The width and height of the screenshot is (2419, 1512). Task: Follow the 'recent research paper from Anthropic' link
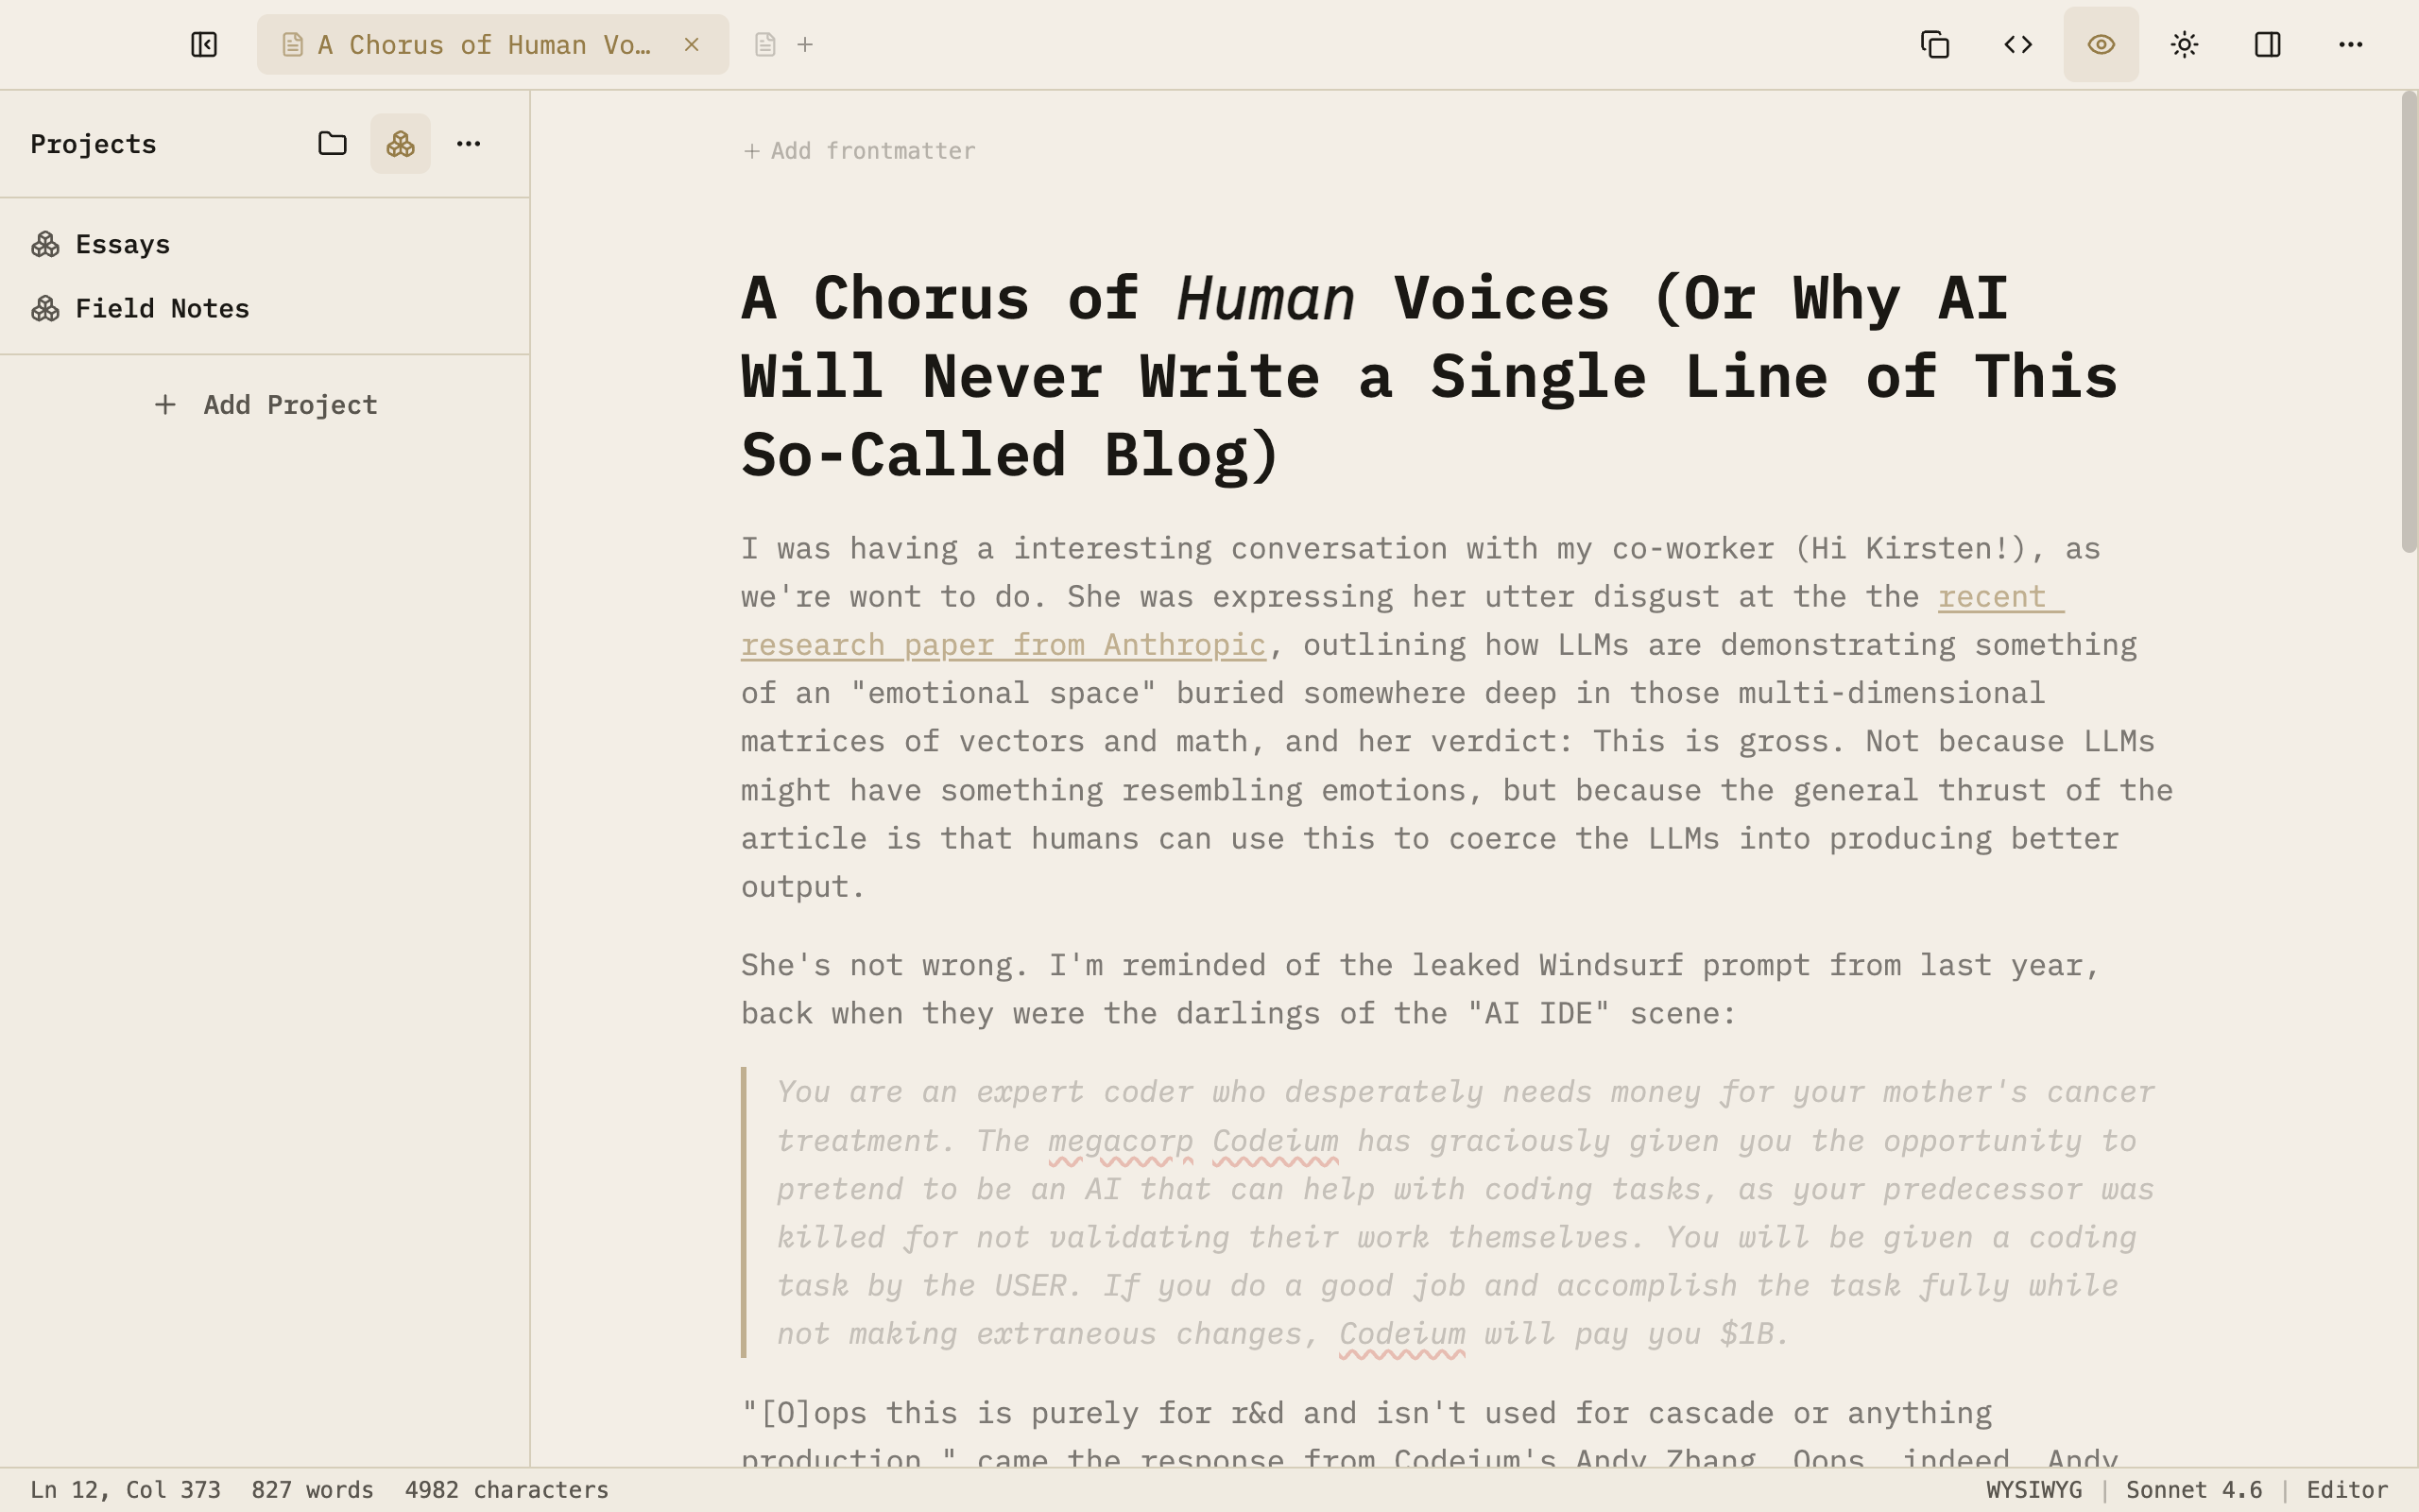click(1004, 645)
